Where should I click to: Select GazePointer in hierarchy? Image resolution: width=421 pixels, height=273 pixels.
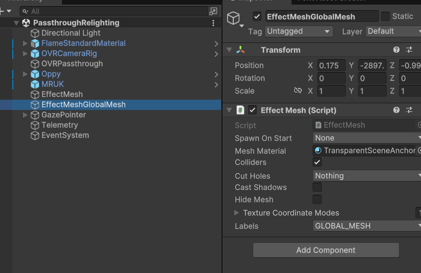[x=63, y=115]
